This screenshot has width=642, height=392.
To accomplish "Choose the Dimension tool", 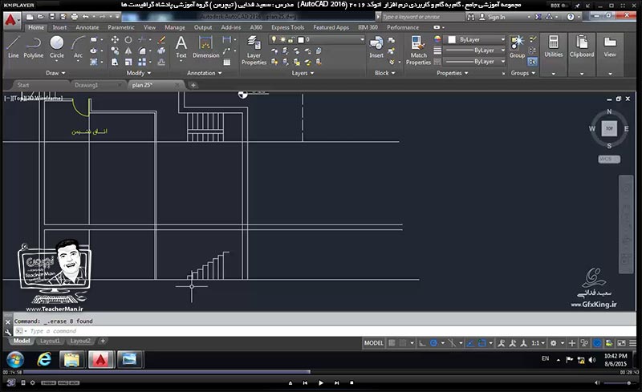I will tap(205, 46).
